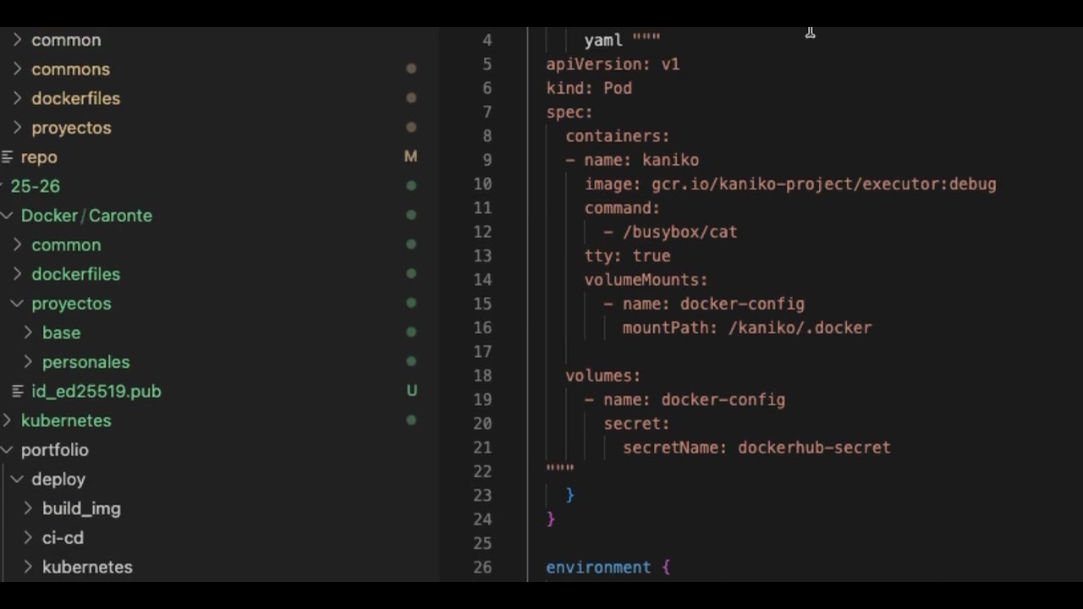The height and width of the screenshot is (609, 1083).
Task: Click the 'command:' code line
Action: click(x=622, y=208)
